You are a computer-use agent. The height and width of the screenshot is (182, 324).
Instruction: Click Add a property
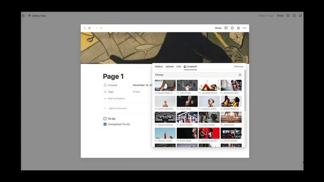pos(114,99)
